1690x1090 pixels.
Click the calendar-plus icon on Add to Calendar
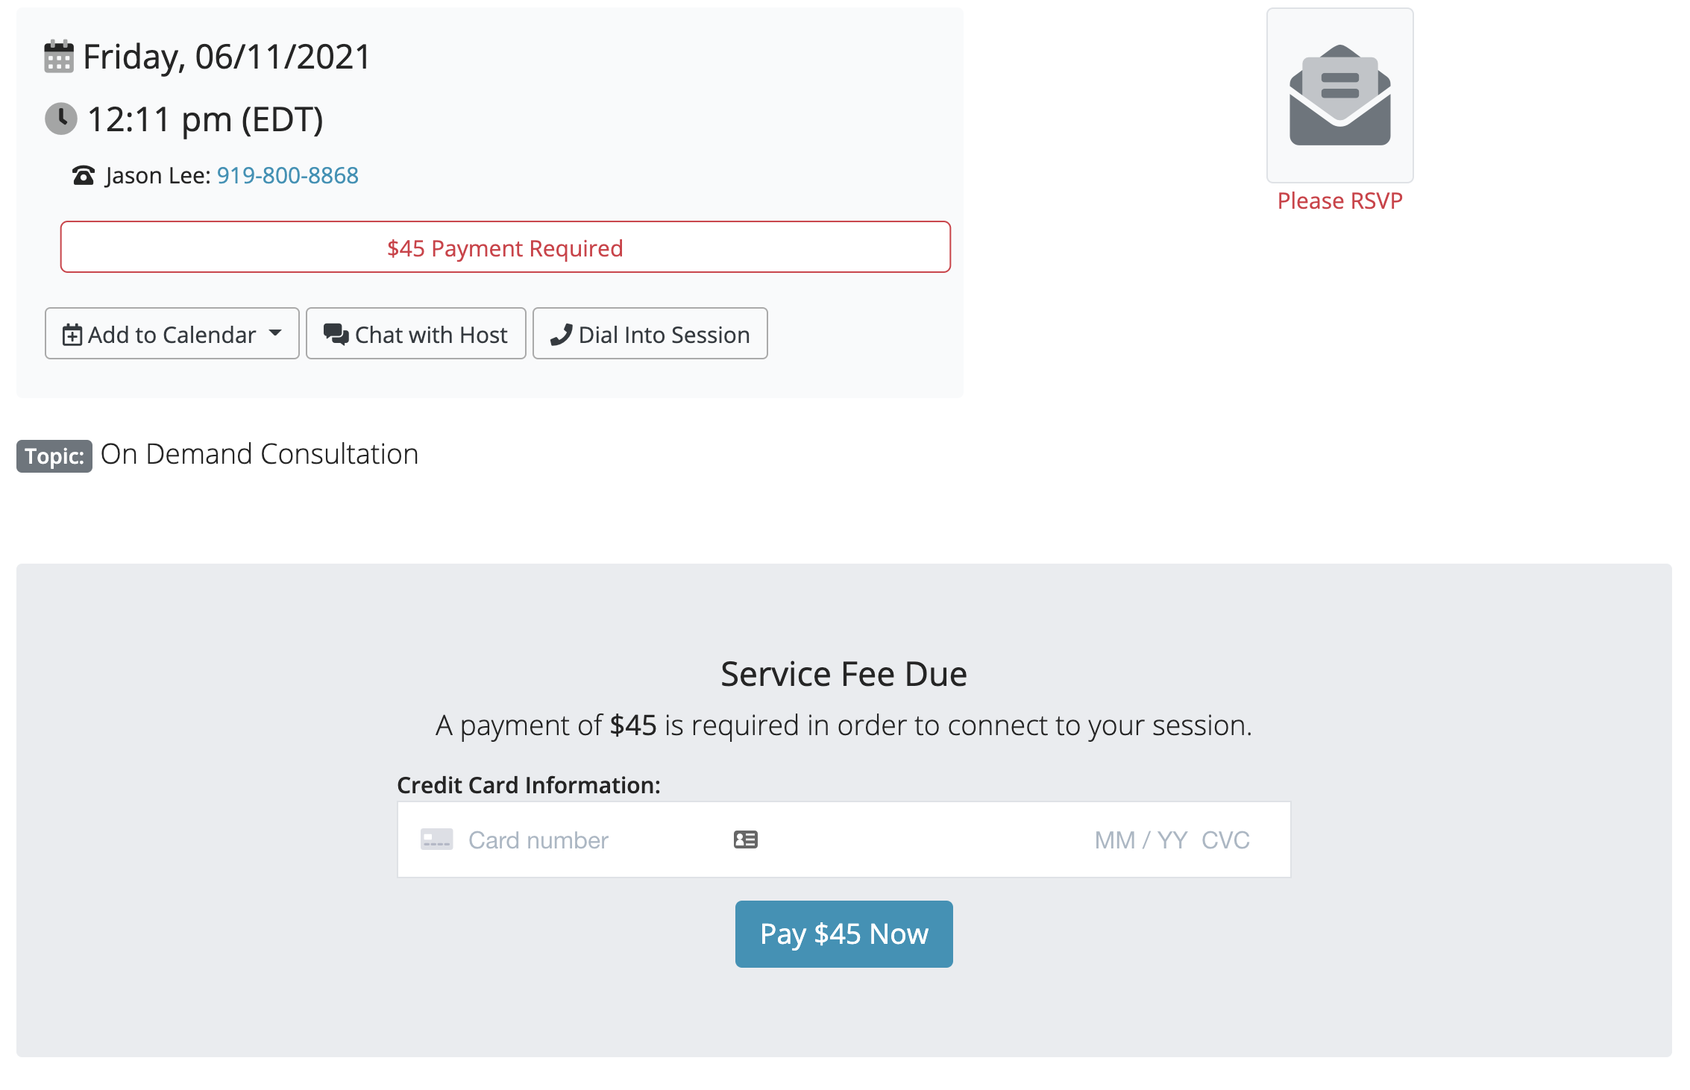point(72,335)
